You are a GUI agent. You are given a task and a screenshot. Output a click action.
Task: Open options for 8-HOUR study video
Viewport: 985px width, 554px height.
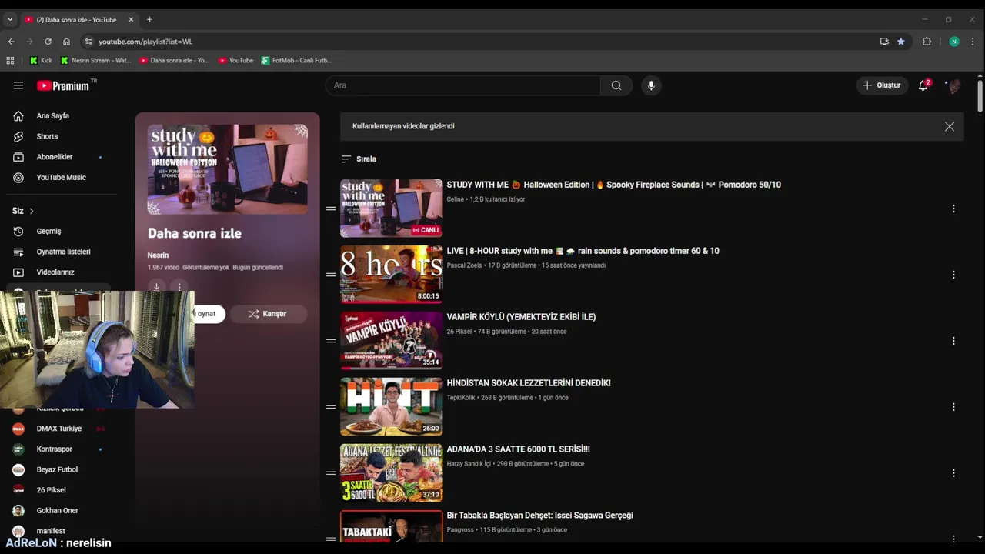[953, 275]
